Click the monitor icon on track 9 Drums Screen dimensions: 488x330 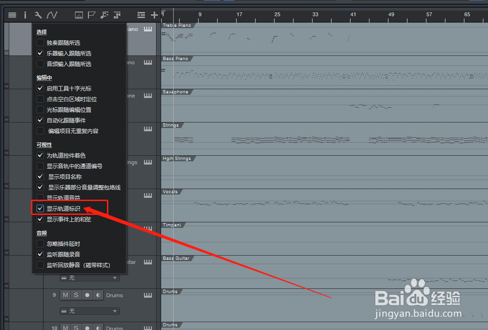point(98,295)
